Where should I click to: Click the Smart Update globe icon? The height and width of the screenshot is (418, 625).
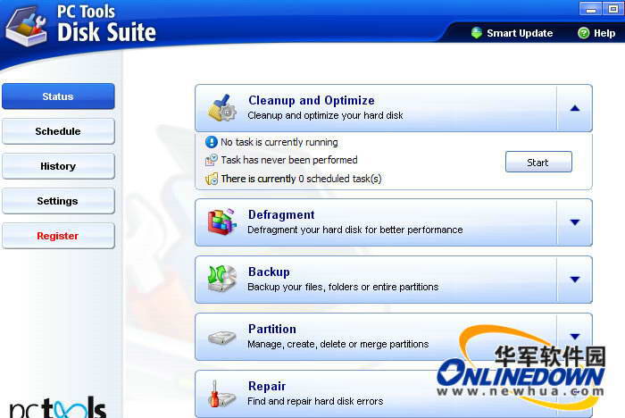click(x=476, y=33)
